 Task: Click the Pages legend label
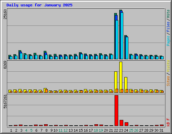pyautogui.click(x=168, y=41)
